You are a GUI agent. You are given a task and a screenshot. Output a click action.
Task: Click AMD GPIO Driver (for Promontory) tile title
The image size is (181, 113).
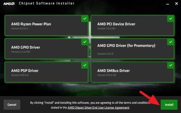126,46
